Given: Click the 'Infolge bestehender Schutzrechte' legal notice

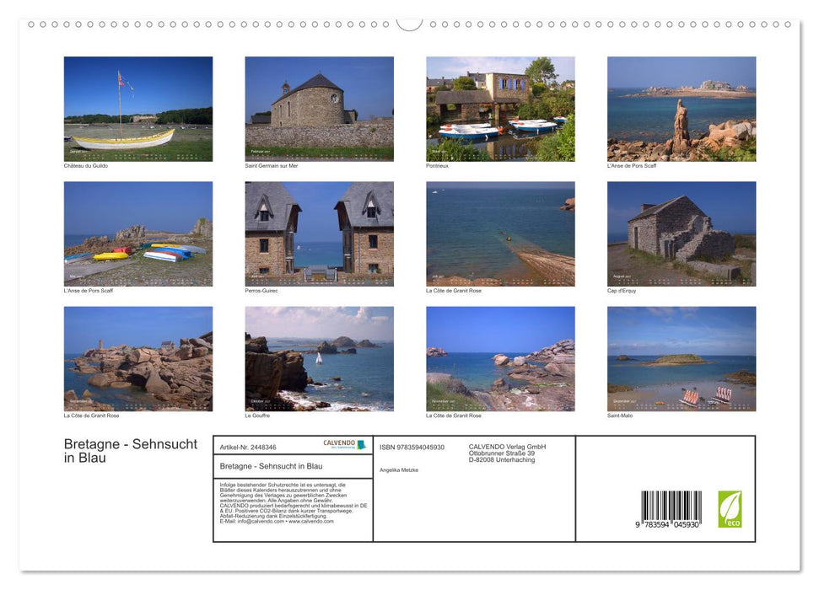Looking at the screenshot, I should [x=294, y=503].
